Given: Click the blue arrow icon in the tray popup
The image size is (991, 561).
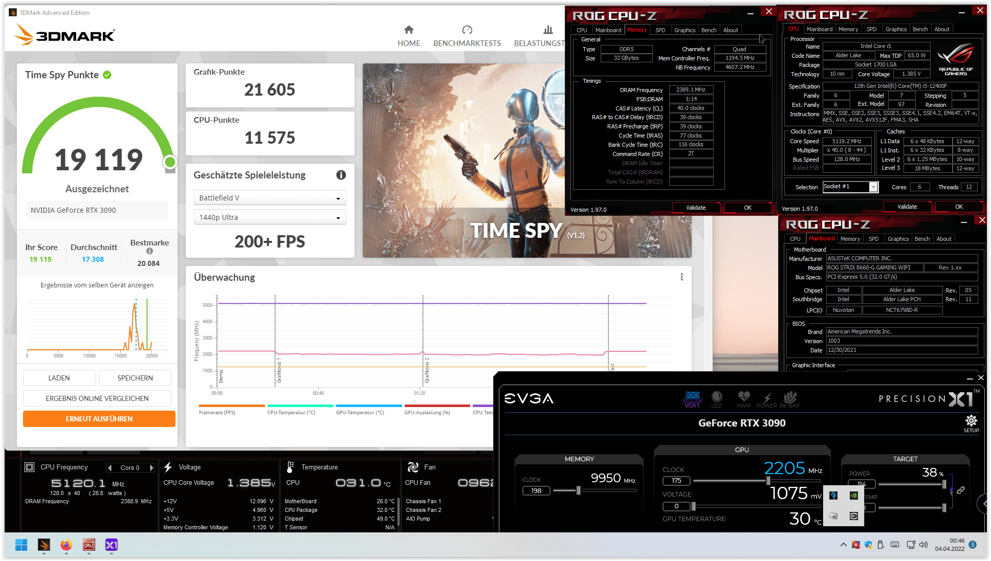Looking at the screenshot, I should [833, 495].
